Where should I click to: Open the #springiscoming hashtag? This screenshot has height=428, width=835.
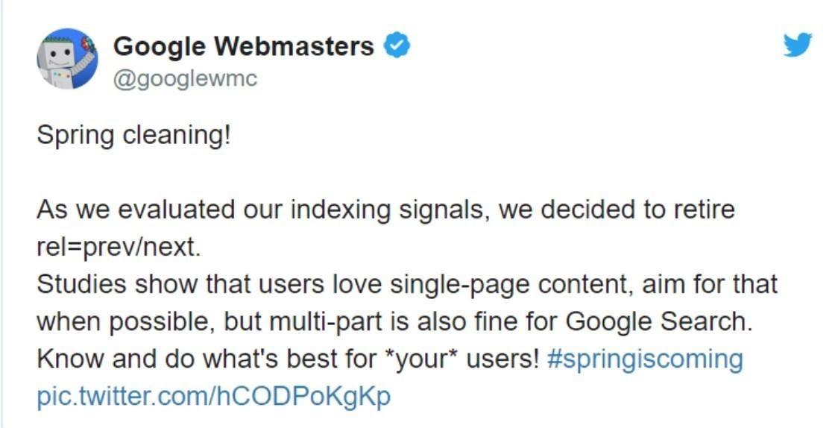pos(645,359)
